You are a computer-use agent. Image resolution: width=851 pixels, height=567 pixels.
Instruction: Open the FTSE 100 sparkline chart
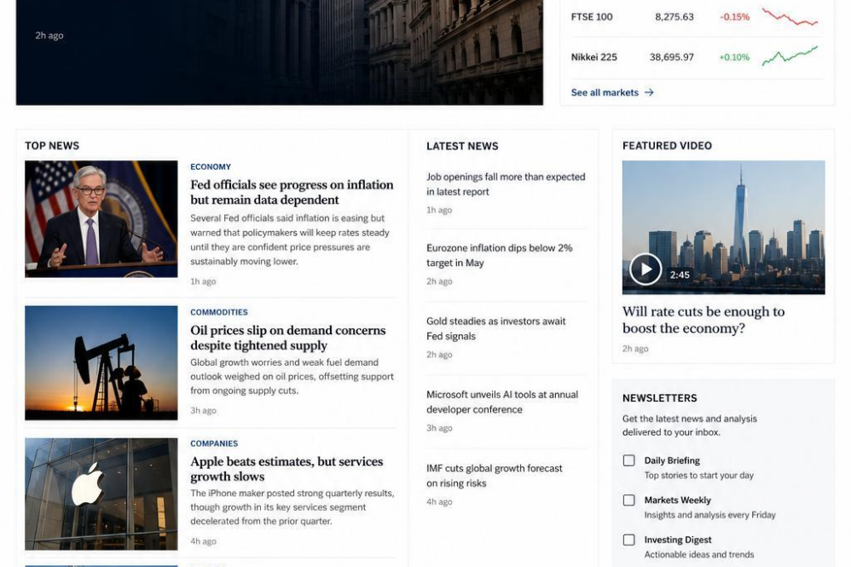click(x=790, y=17)
